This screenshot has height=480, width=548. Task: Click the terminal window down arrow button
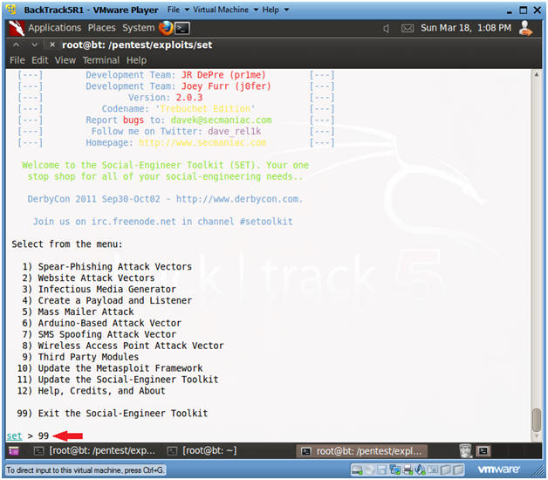point(34,45)
